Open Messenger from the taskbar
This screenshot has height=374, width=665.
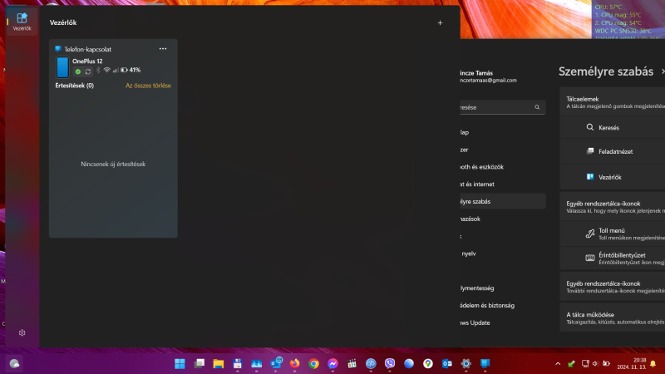coord(332,363)
